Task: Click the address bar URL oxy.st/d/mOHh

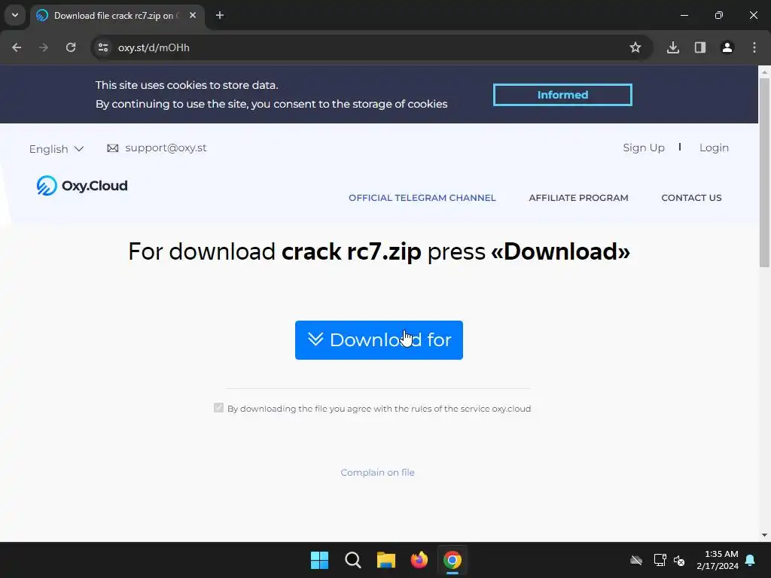Action: [154, 47]
